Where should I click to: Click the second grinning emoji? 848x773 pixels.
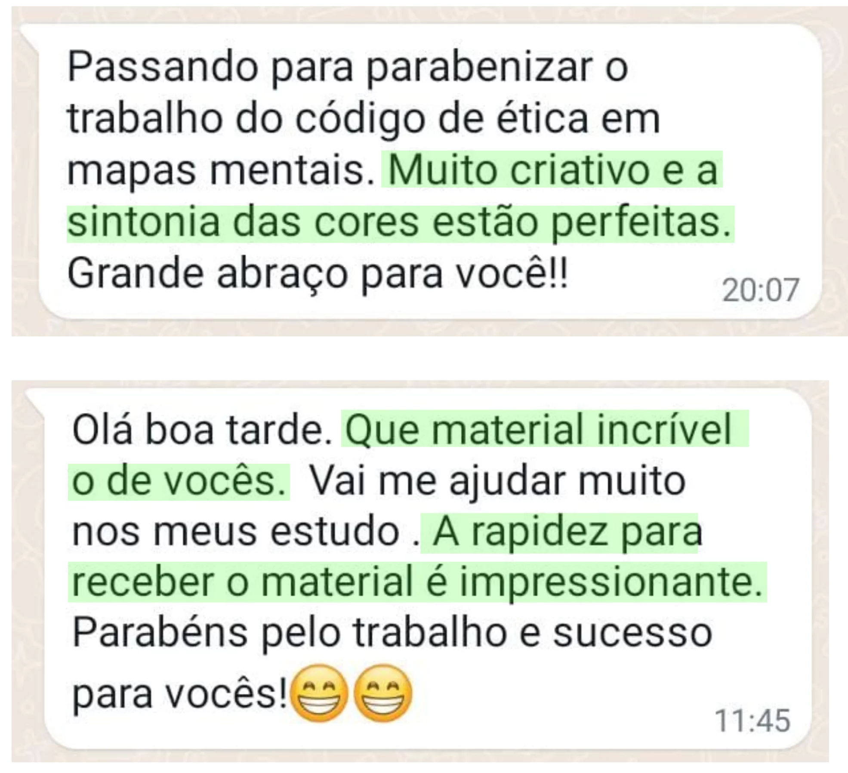382,694
